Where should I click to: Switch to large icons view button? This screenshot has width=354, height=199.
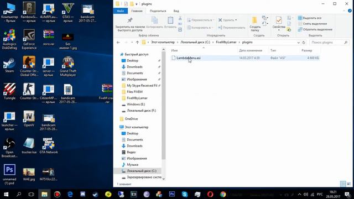point(349,184)
